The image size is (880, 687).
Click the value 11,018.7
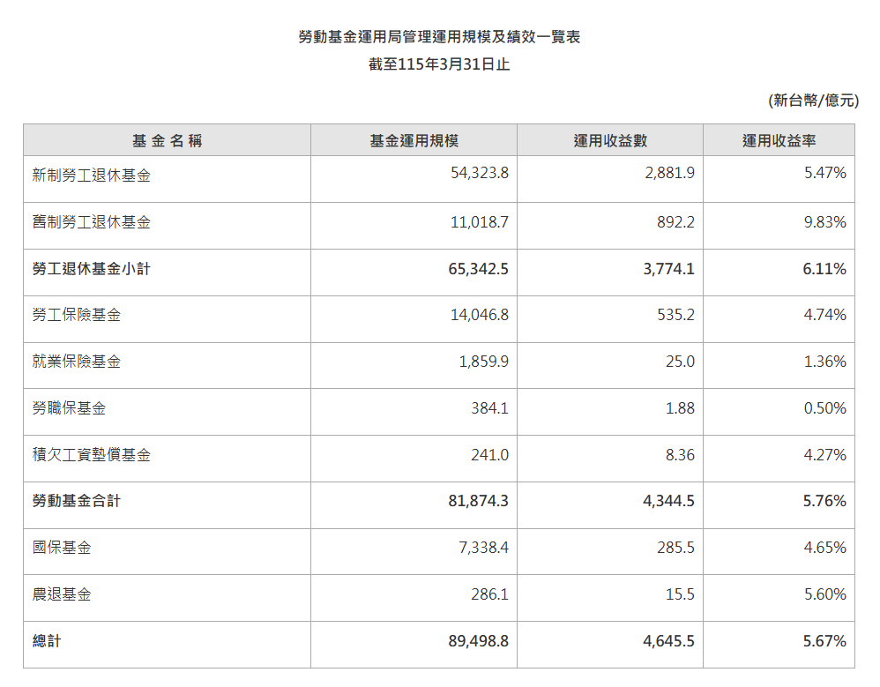pyautogui.click(x=480, y=222)
